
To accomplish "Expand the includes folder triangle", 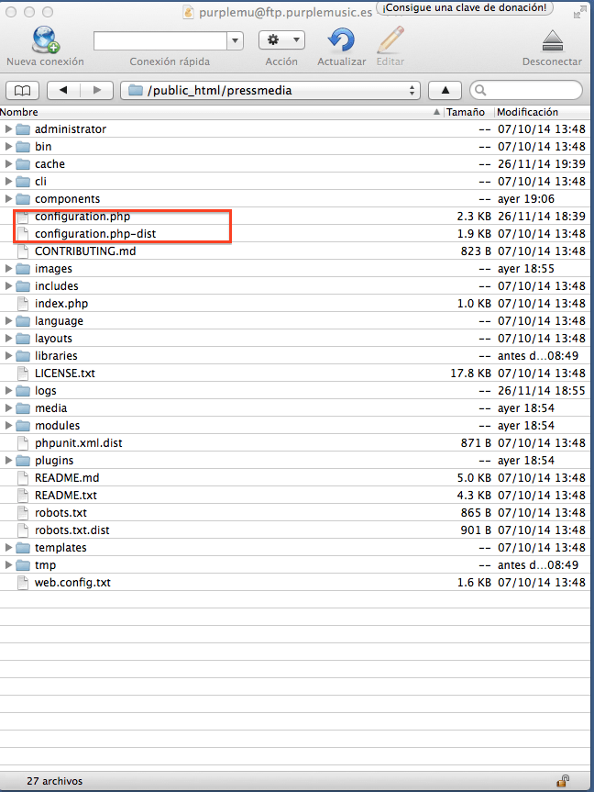I will click(x=8, y=286).
